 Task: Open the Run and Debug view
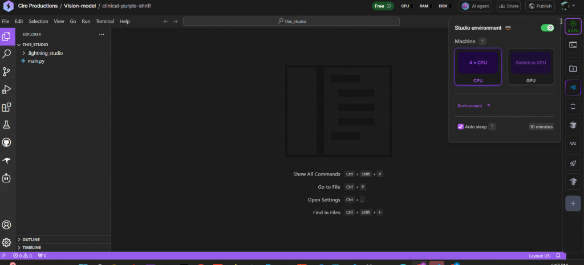click(7, 89)
